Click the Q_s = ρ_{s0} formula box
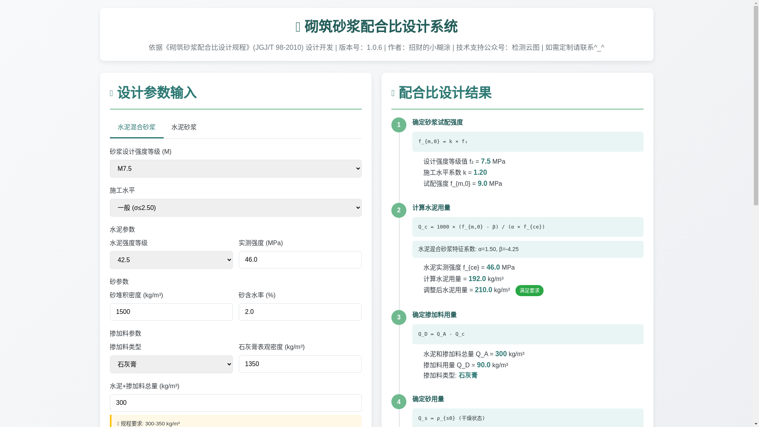759x427 pixels. pyautogui.click(x=528, y=418)
